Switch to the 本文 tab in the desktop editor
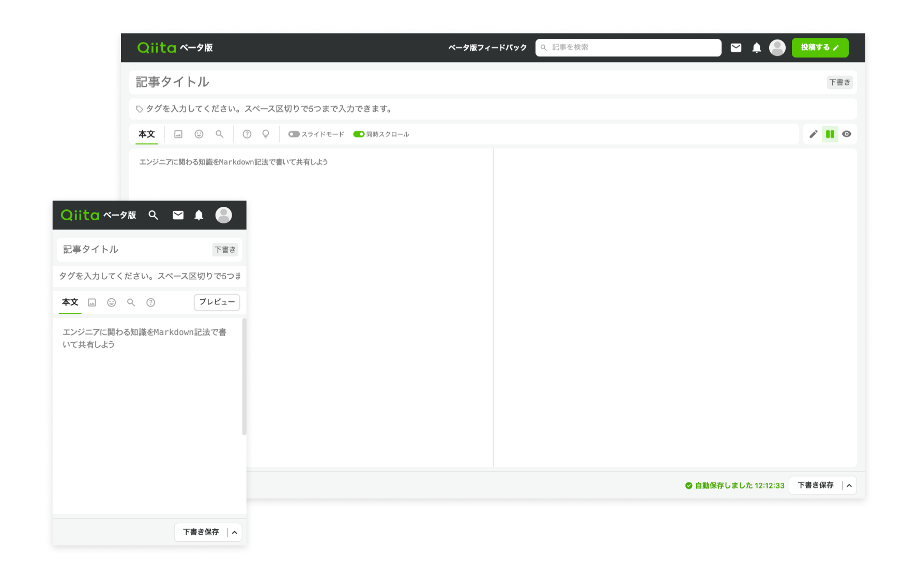This screenshot has height=579, width=918. click(x=146, y=134)
